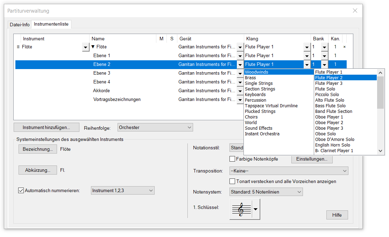The height and width of the screenshot is (237, 389).
Task: Open Gerät dropdown in Ebene 1 row
Action: pyautogui.click(x=240, y=56)
